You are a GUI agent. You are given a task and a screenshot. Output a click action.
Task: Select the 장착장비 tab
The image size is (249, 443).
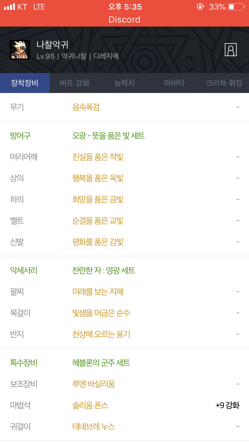click(x=25, y=83)
